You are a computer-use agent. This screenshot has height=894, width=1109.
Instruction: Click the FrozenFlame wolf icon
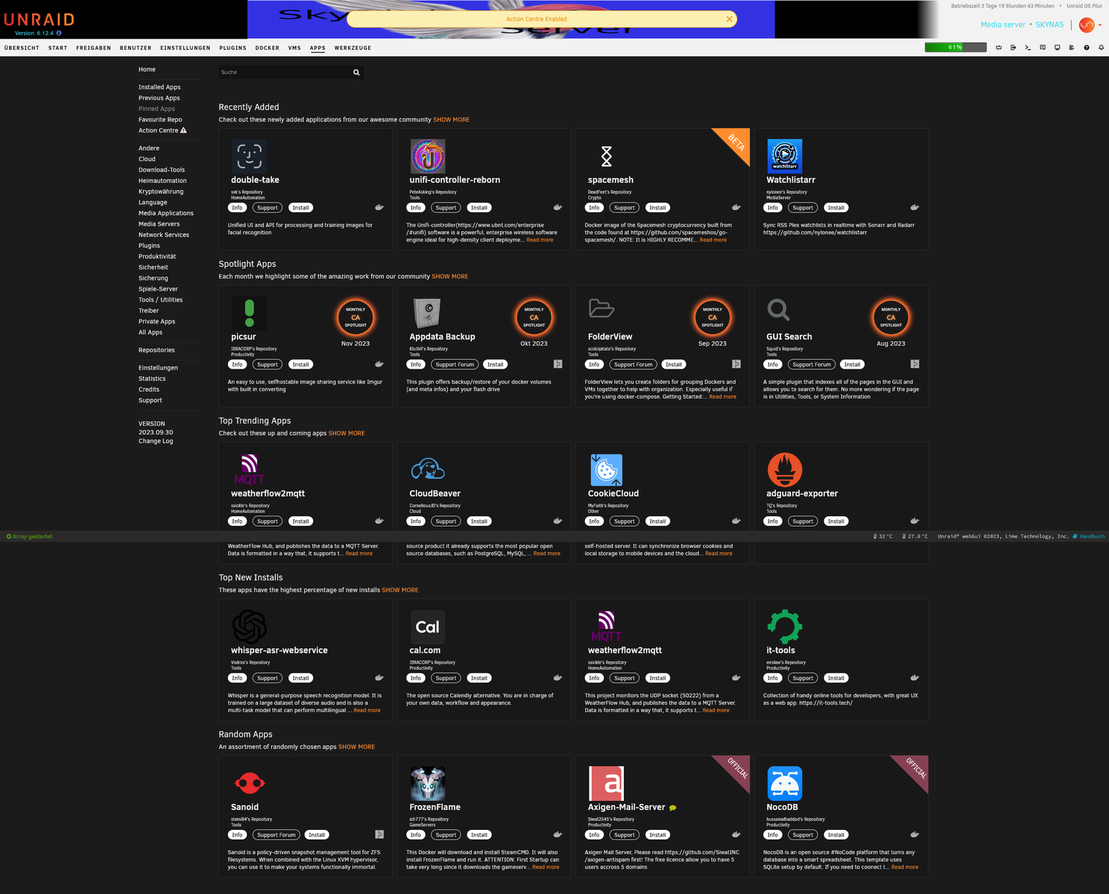click(428, 784)
